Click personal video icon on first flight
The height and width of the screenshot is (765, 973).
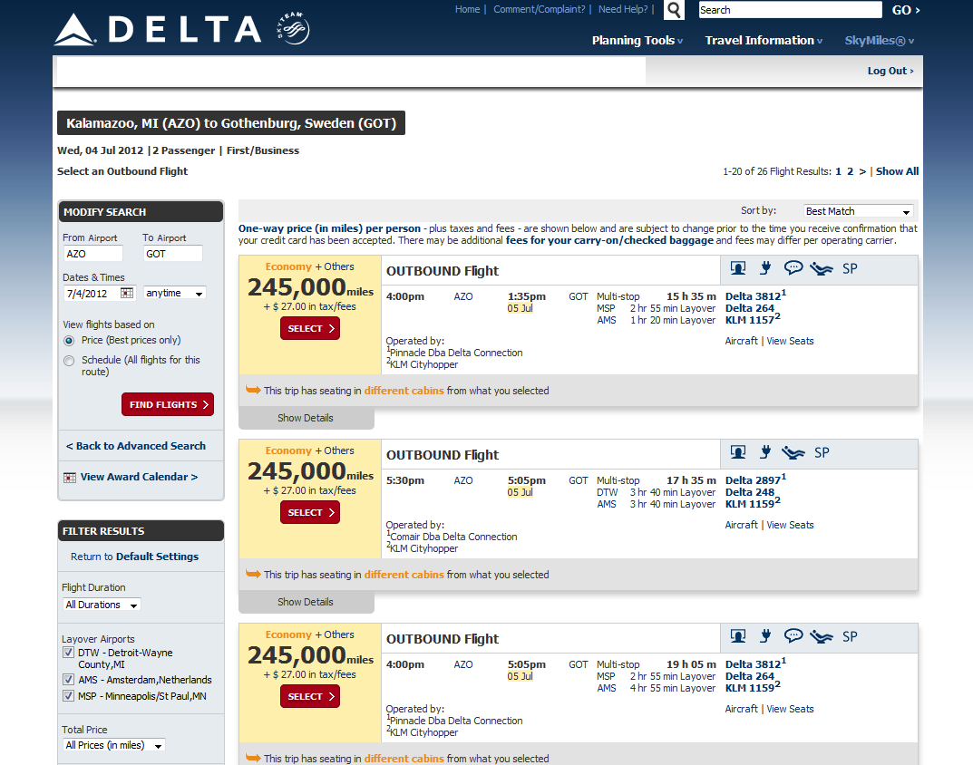[x=738, y=268]
